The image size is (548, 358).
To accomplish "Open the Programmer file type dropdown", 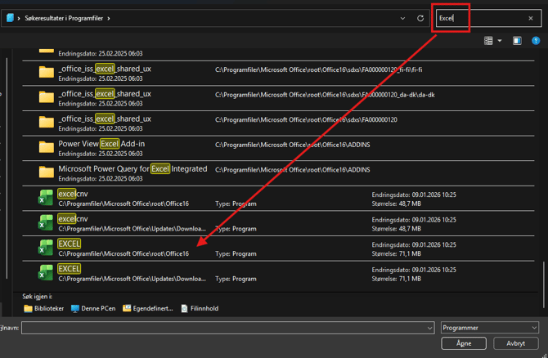I will [x=489, y=328].
